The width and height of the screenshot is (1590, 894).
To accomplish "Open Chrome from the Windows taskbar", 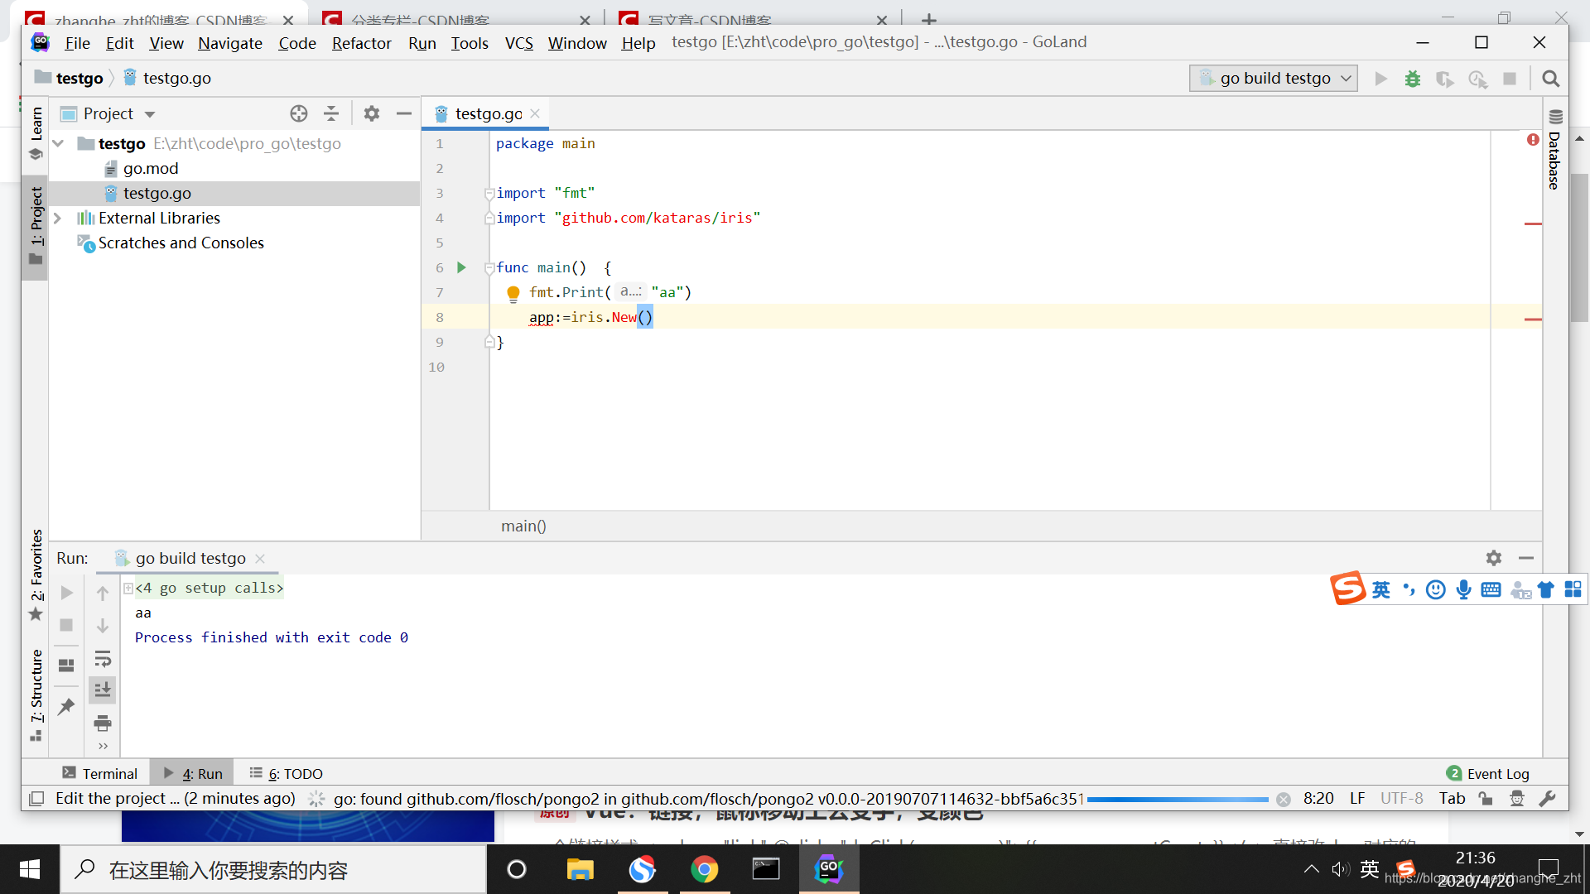I will [705, 869].
